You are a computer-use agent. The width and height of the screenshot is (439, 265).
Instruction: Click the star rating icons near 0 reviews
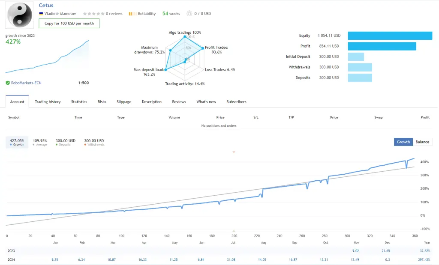(93, 13)
